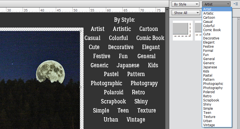
Task: Choose Festive from the style list
Action: [x=217, y=46]
